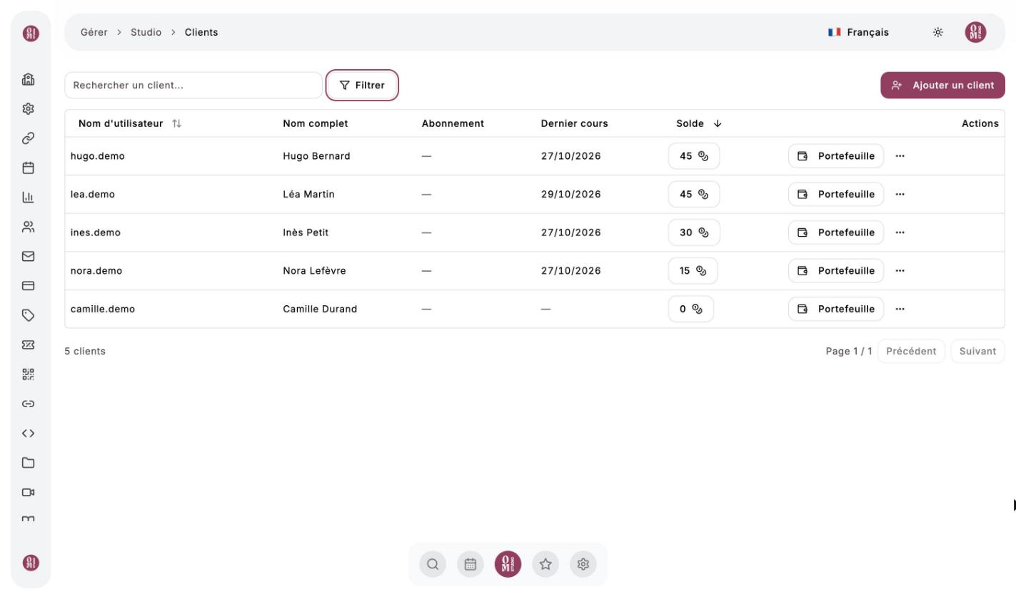Open the credit card sidebar icon

coord(29,286)
